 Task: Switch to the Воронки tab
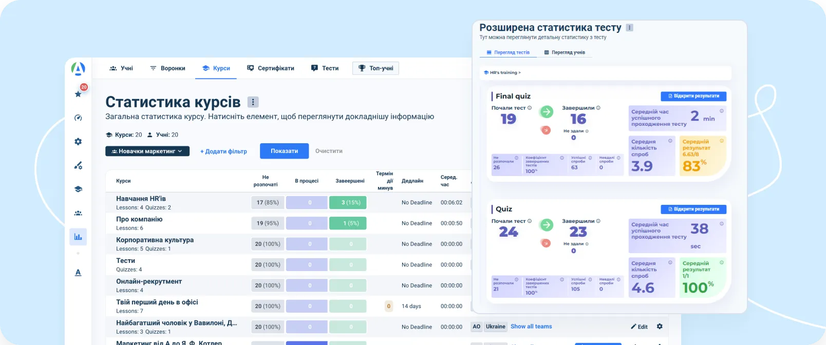tap(167, 68)
